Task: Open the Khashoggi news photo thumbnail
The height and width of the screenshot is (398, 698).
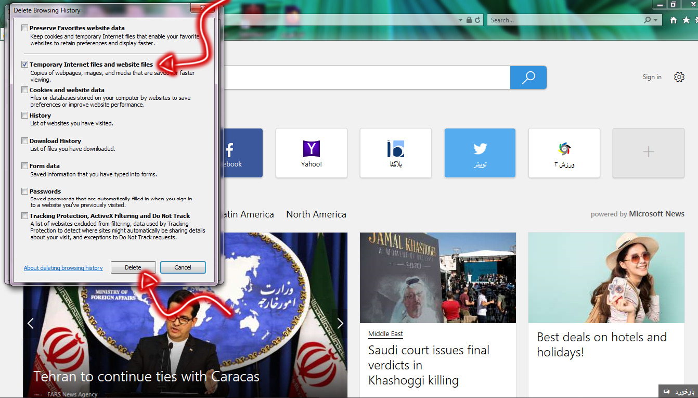Action: click(x=438, y=278)
